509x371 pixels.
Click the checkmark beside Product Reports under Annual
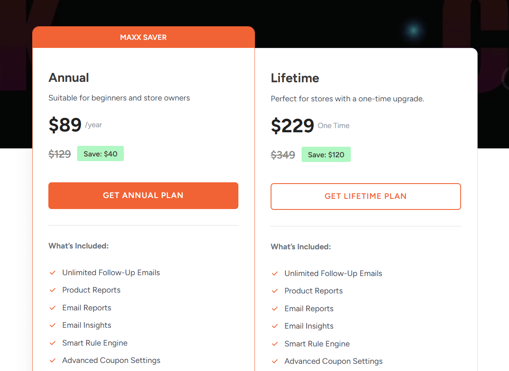(53, 290)
